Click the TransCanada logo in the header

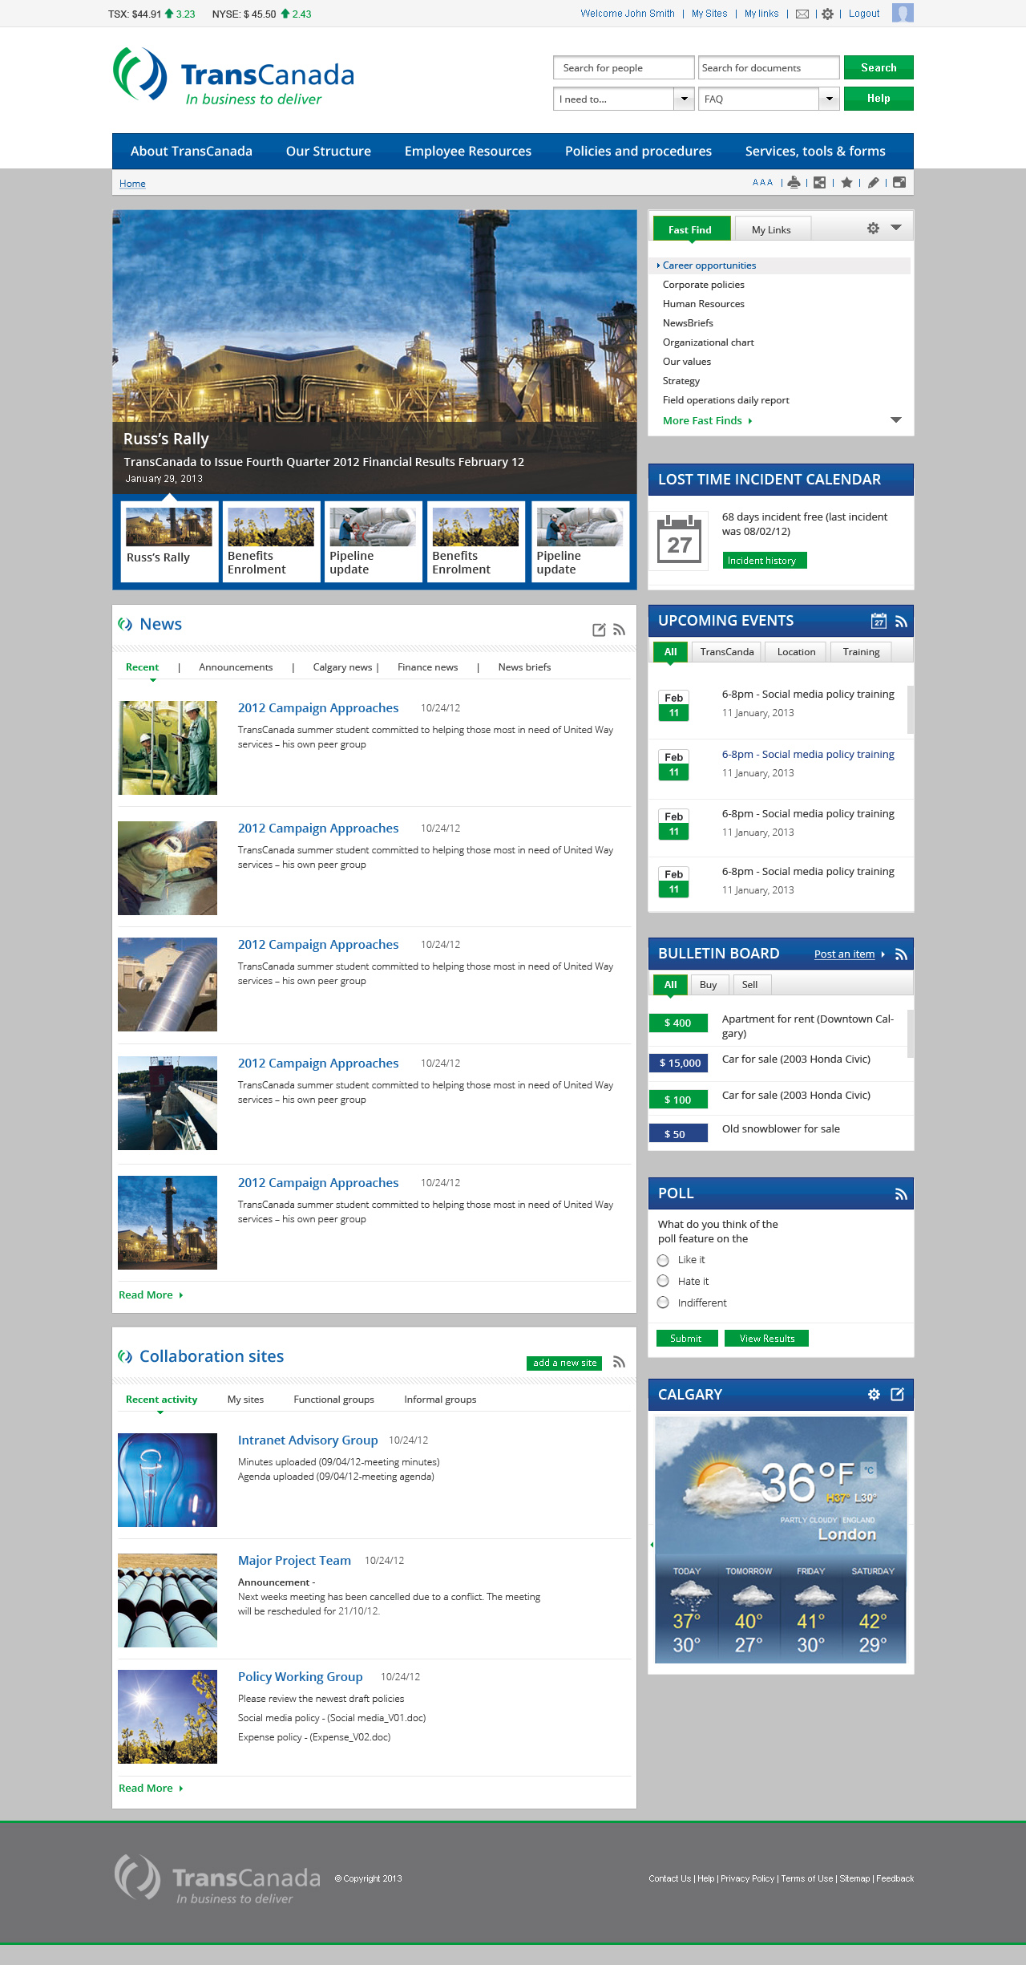(233, 76)
